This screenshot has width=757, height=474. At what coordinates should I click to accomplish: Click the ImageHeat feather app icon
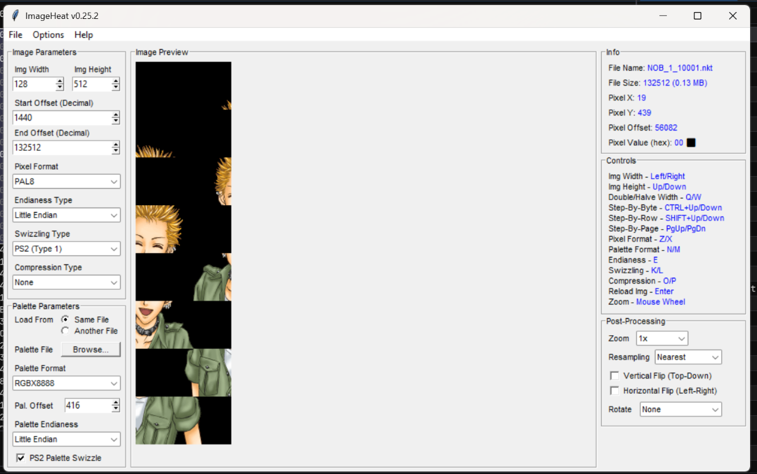point(15,16)
